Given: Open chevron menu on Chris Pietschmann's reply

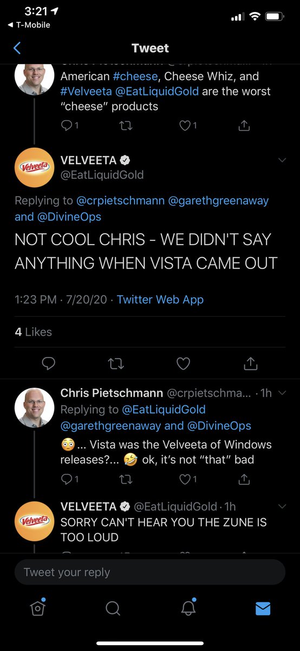Looking at the screenshot, I should (282, 393).
